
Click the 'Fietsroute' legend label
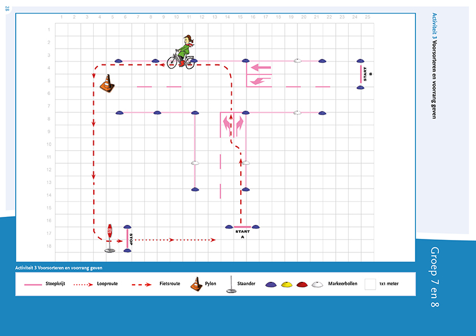coord(170,283)
